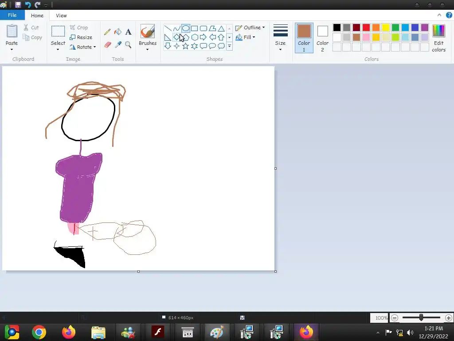Choose the Cloud callout shape
454x341 pixels.
(221, 46)
